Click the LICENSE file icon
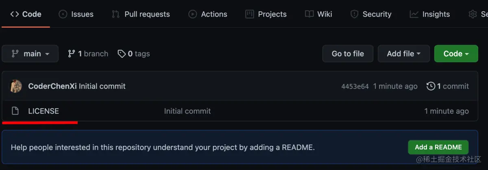This screenshot has height=170, width=488. [15, 111]
